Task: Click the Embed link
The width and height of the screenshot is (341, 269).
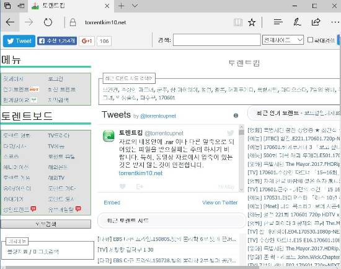Action: pos(112,203)
